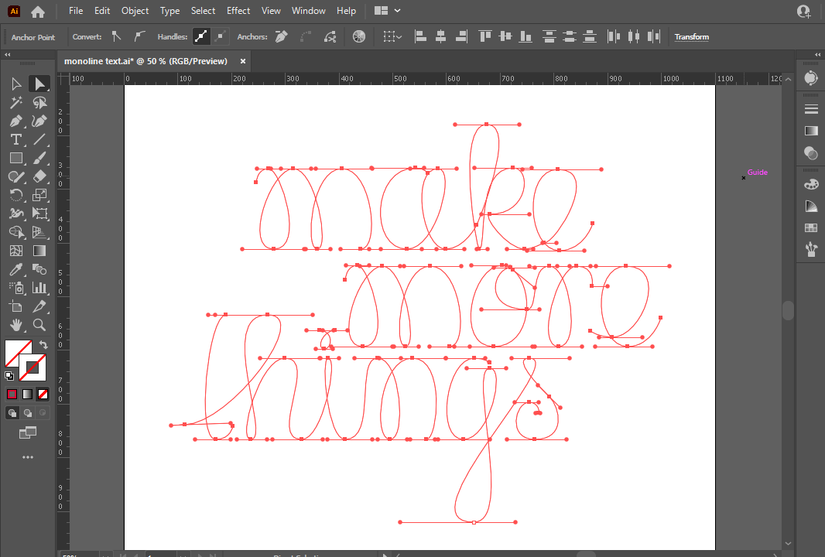Open the Arrange Documents dropdown
This screenshot has height=557, width=825.
coord(387,11)
